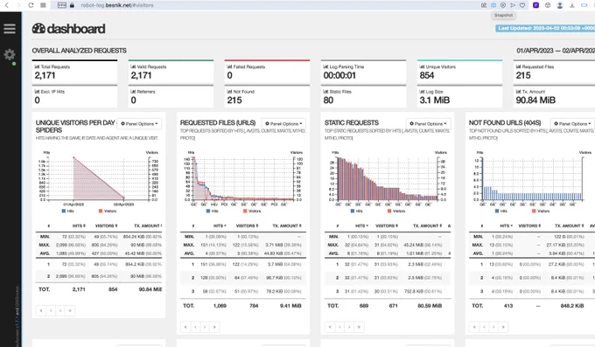The image size is (595, 347).
Task: Click the edit-page pencil icon in address bar
Action: (x=484, y=5)
